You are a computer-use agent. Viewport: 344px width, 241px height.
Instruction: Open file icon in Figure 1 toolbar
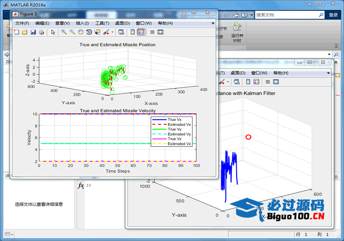click(25, 32)
